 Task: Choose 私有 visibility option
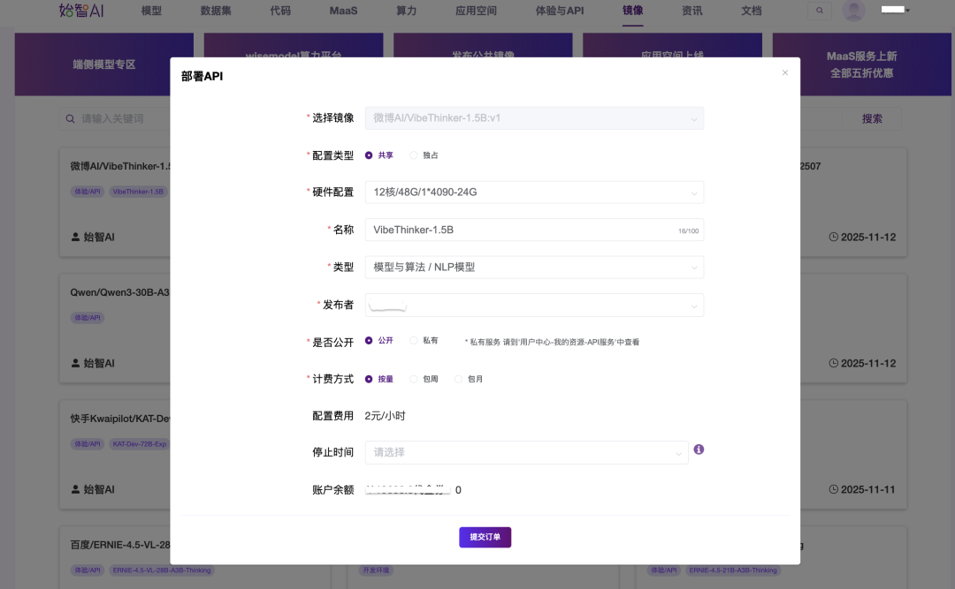point(424,340)
